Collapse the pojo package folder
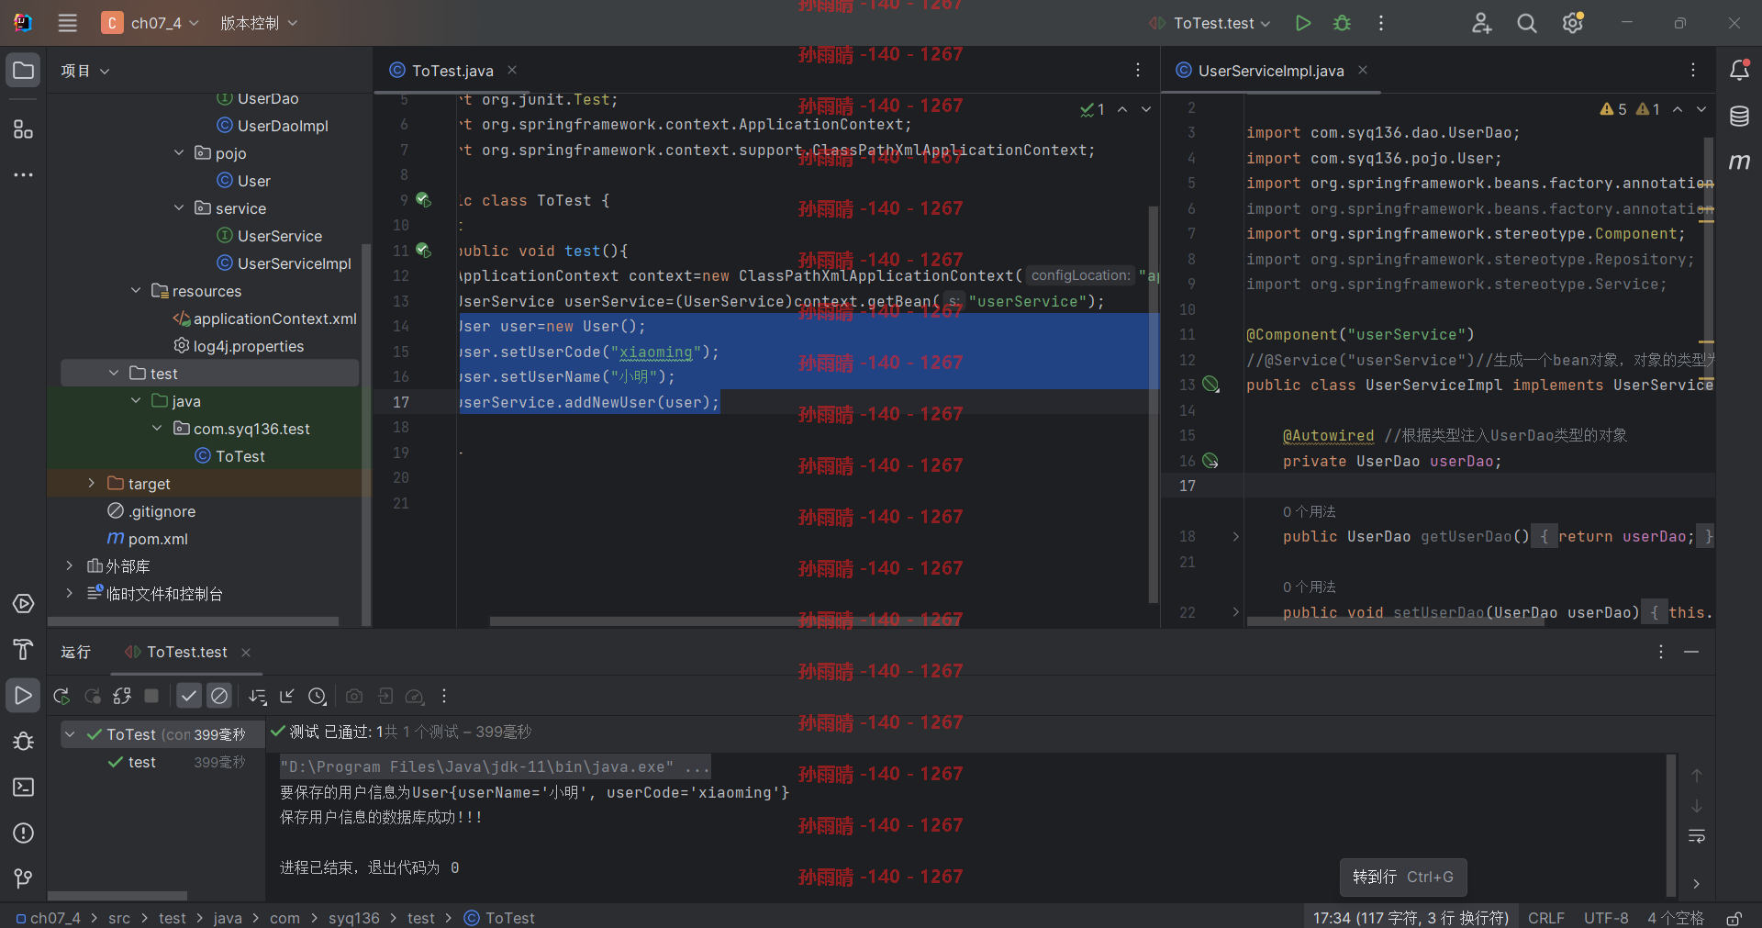The image size is (1762, 928). point(179,153)
